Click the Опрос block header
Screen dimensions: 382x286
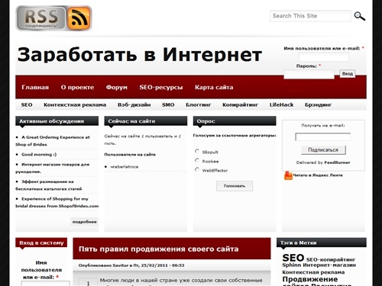coord(235,121)
